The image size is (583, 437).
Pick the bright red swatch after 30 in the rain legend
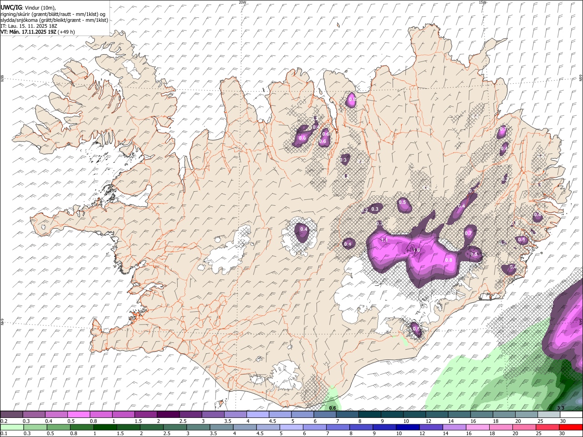click(x=571, y=427)
